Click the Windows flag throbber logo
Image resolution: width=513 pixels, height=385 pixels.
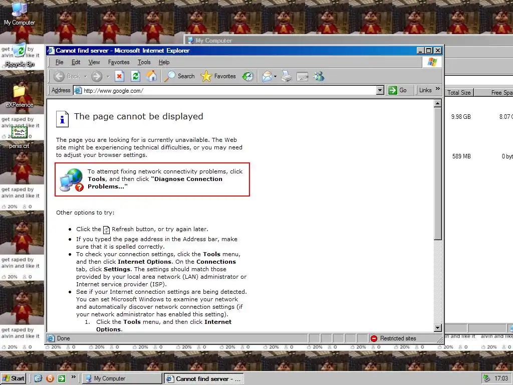(x=432, y=62)
